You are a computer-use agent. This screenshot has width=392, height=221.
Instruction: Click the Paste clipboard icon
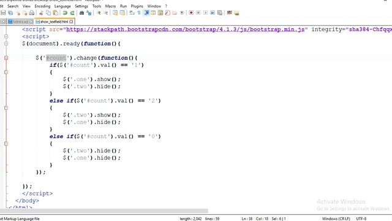click(x=56, y=13)
